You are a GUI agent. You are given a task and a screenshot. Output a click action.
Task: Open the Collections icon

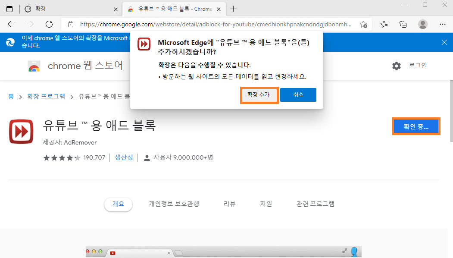point(403,24)
